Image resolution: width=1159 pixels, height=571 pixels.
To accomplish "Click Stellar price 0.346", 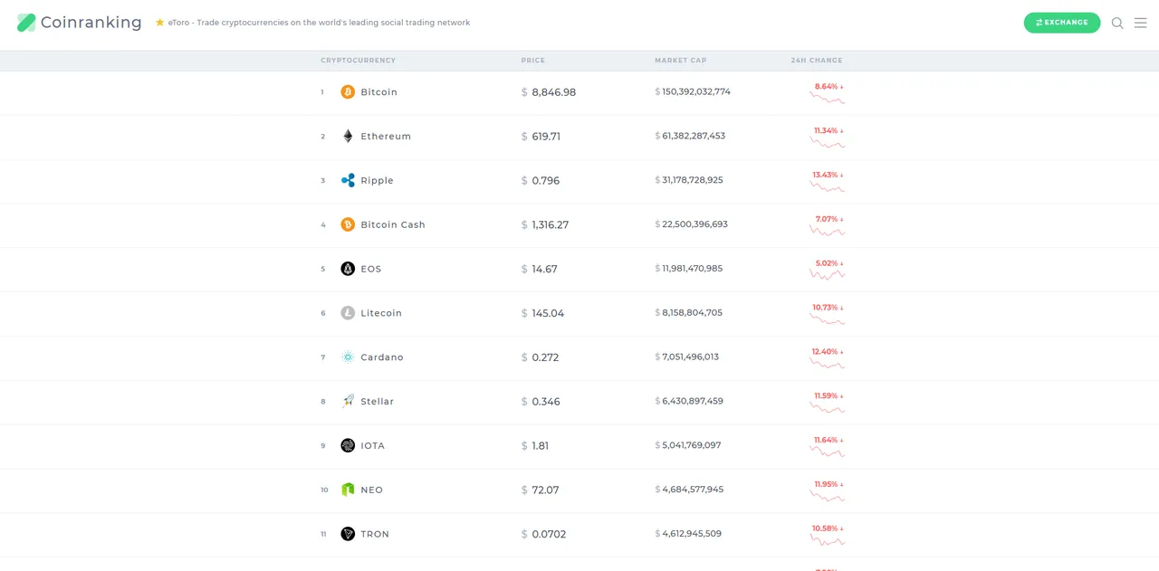I will point(546,402).
